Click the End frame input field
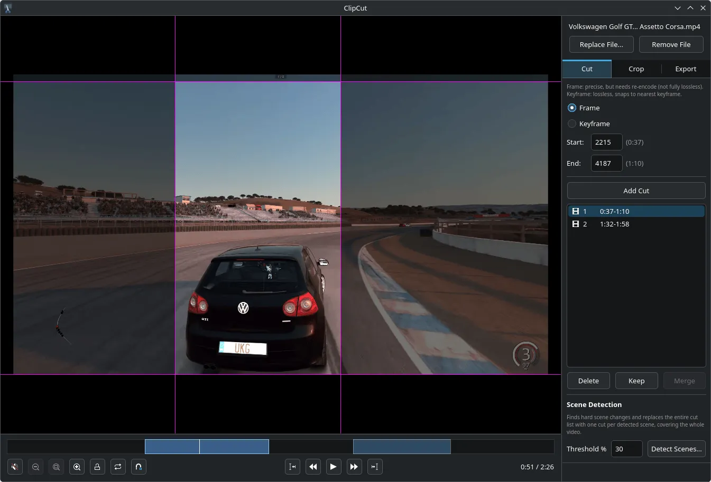711x482 pixels. pyautogui.click(x=606, y=163)
